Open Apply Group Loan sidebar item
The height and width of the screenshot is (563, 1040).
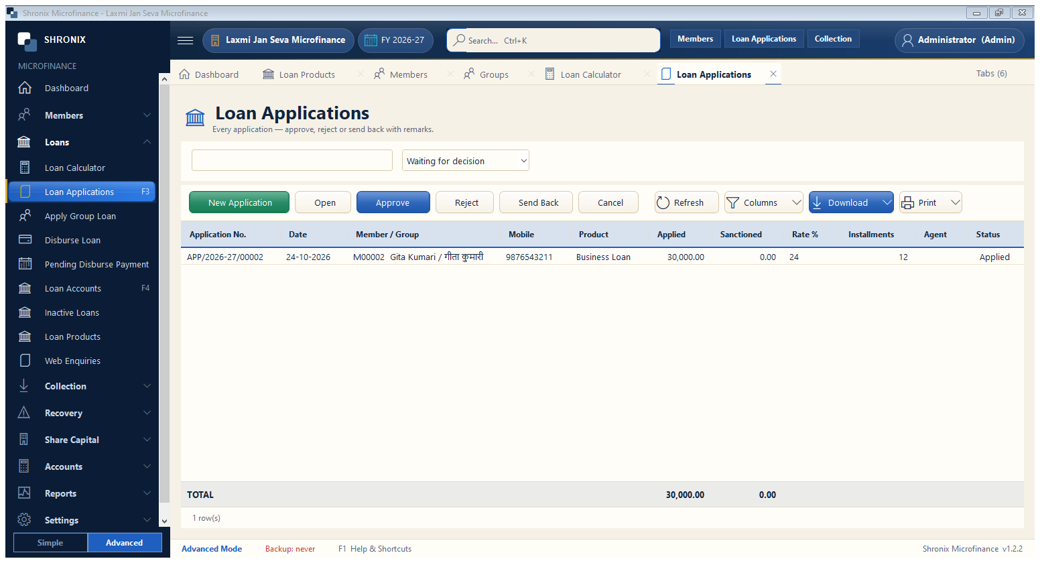tap(81, 216)
